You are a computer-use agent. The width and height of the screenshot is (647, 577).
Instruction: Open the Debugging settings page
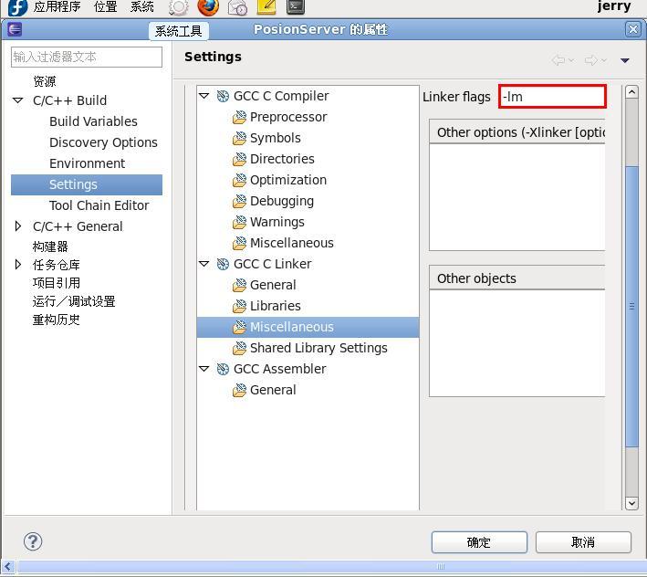281,201
